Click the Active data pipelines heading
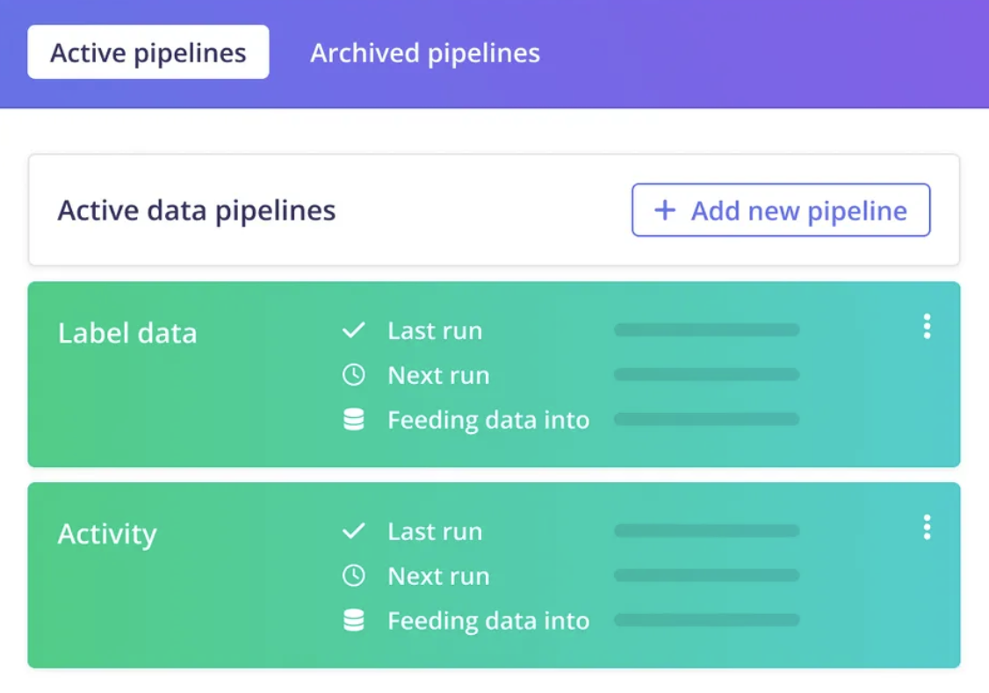 click(x=196, y=210)
